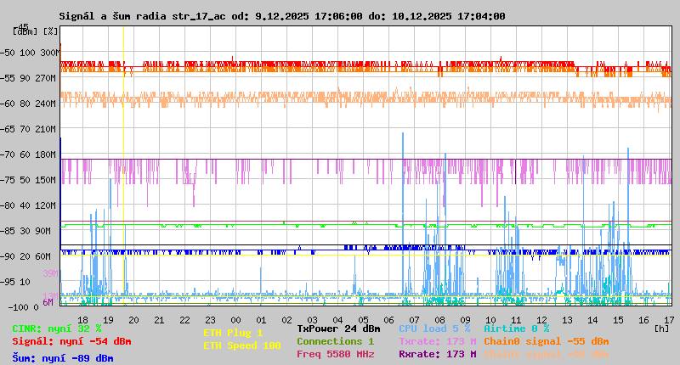Select the Airtime 0 % label
This screenshot has width=680, height=365.
pyautogui.click(x=516, y=328)
